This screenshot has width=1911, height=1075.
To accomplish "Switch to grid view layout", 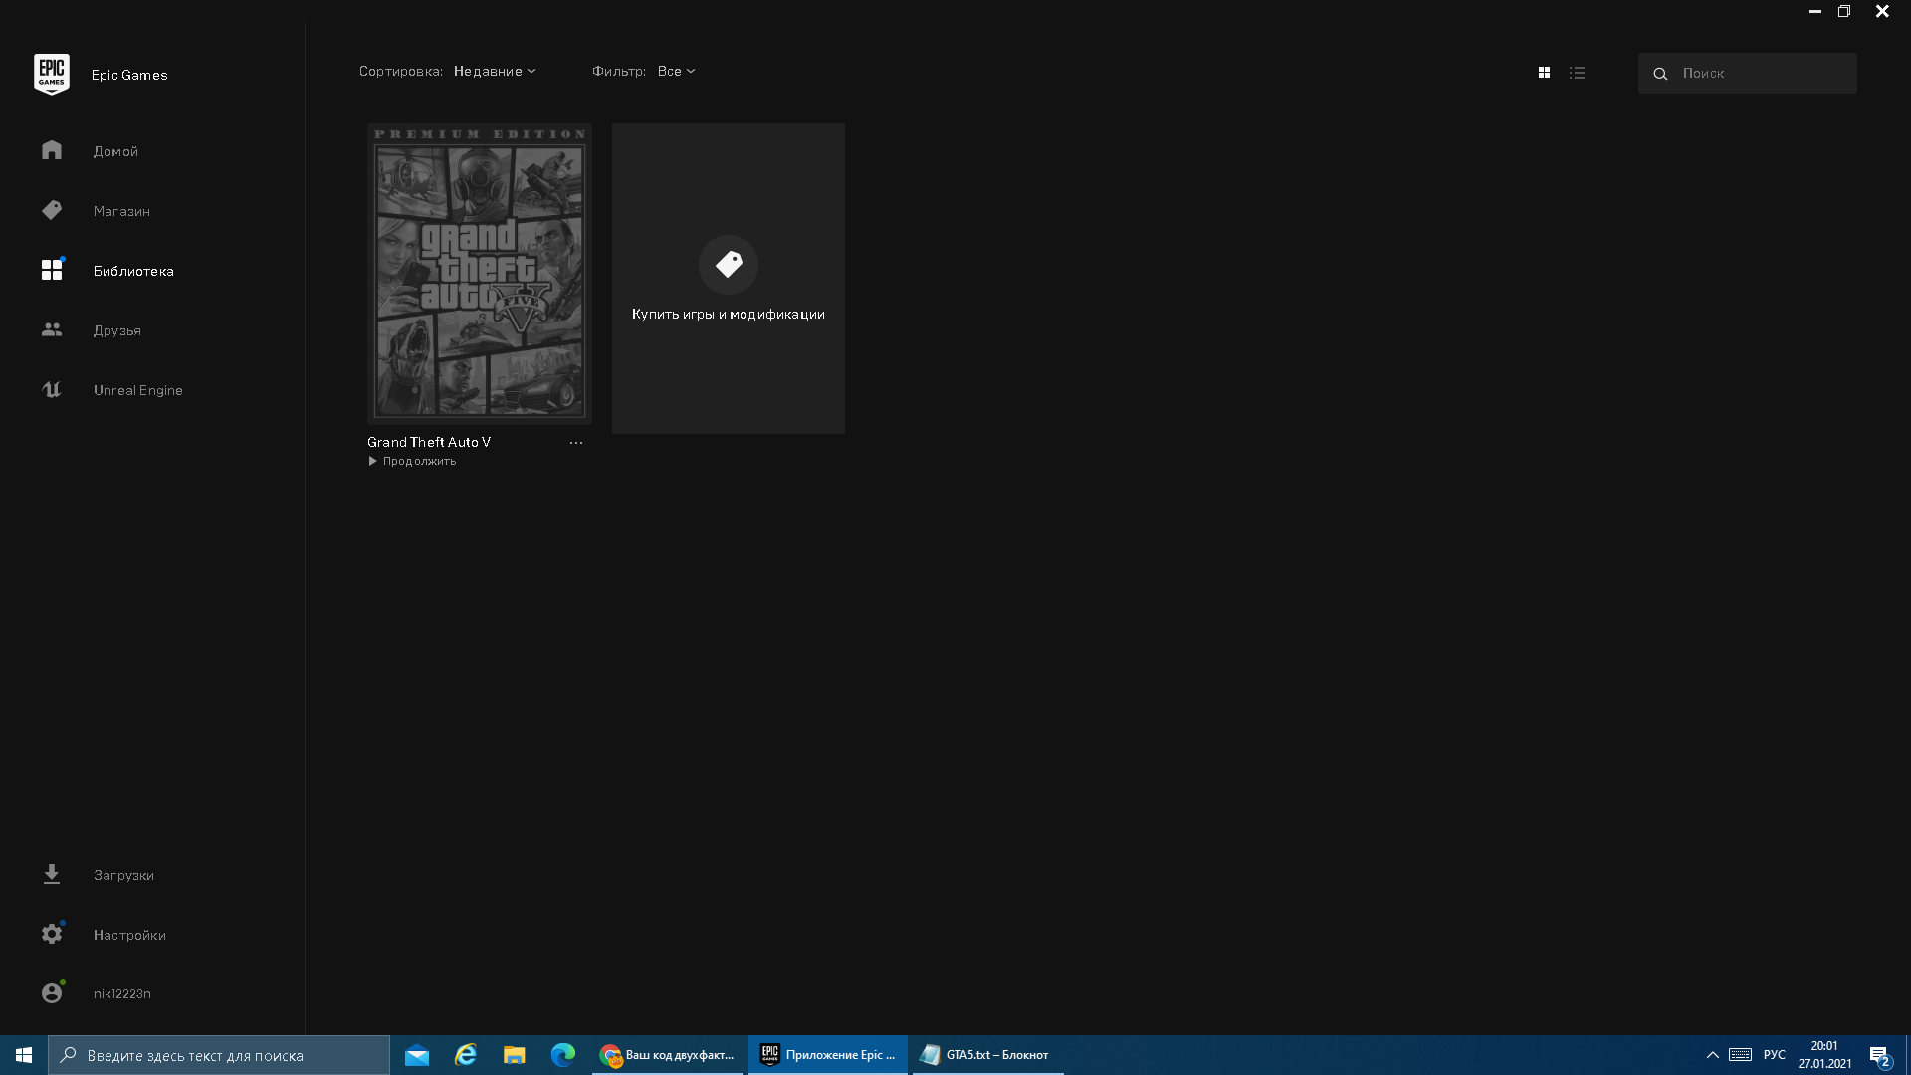I will (x=1544, y=73).
